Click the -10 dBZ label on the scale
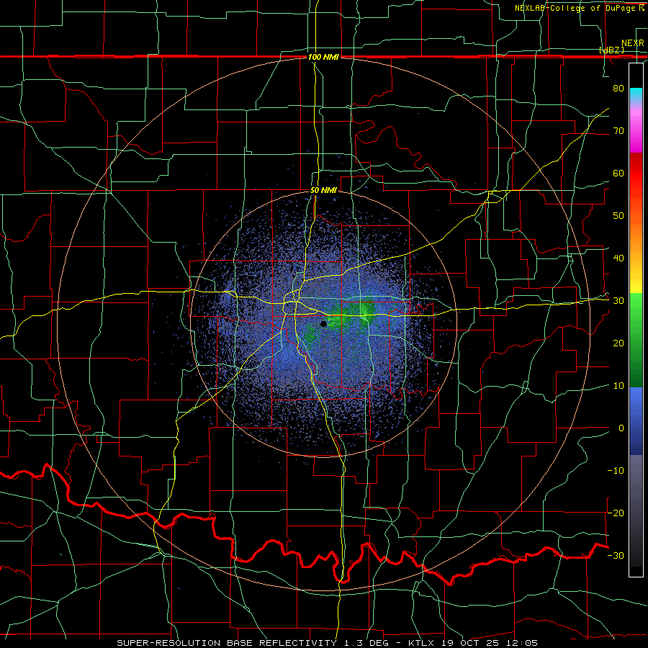648x648 pixels. click(616, 471)
